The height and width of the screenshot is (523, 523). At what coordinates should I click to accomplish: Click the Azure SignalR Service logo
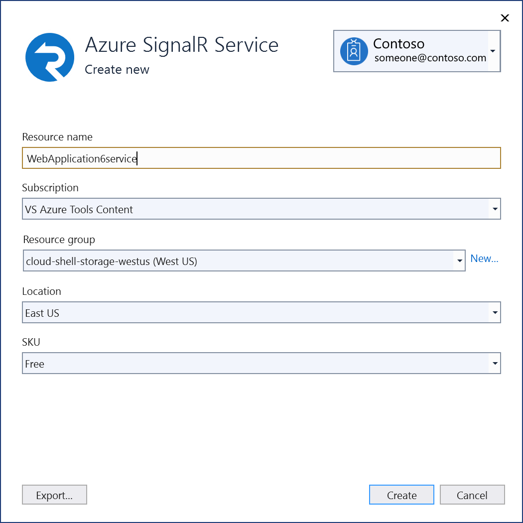pyautogui.click(x=50, y=57)
